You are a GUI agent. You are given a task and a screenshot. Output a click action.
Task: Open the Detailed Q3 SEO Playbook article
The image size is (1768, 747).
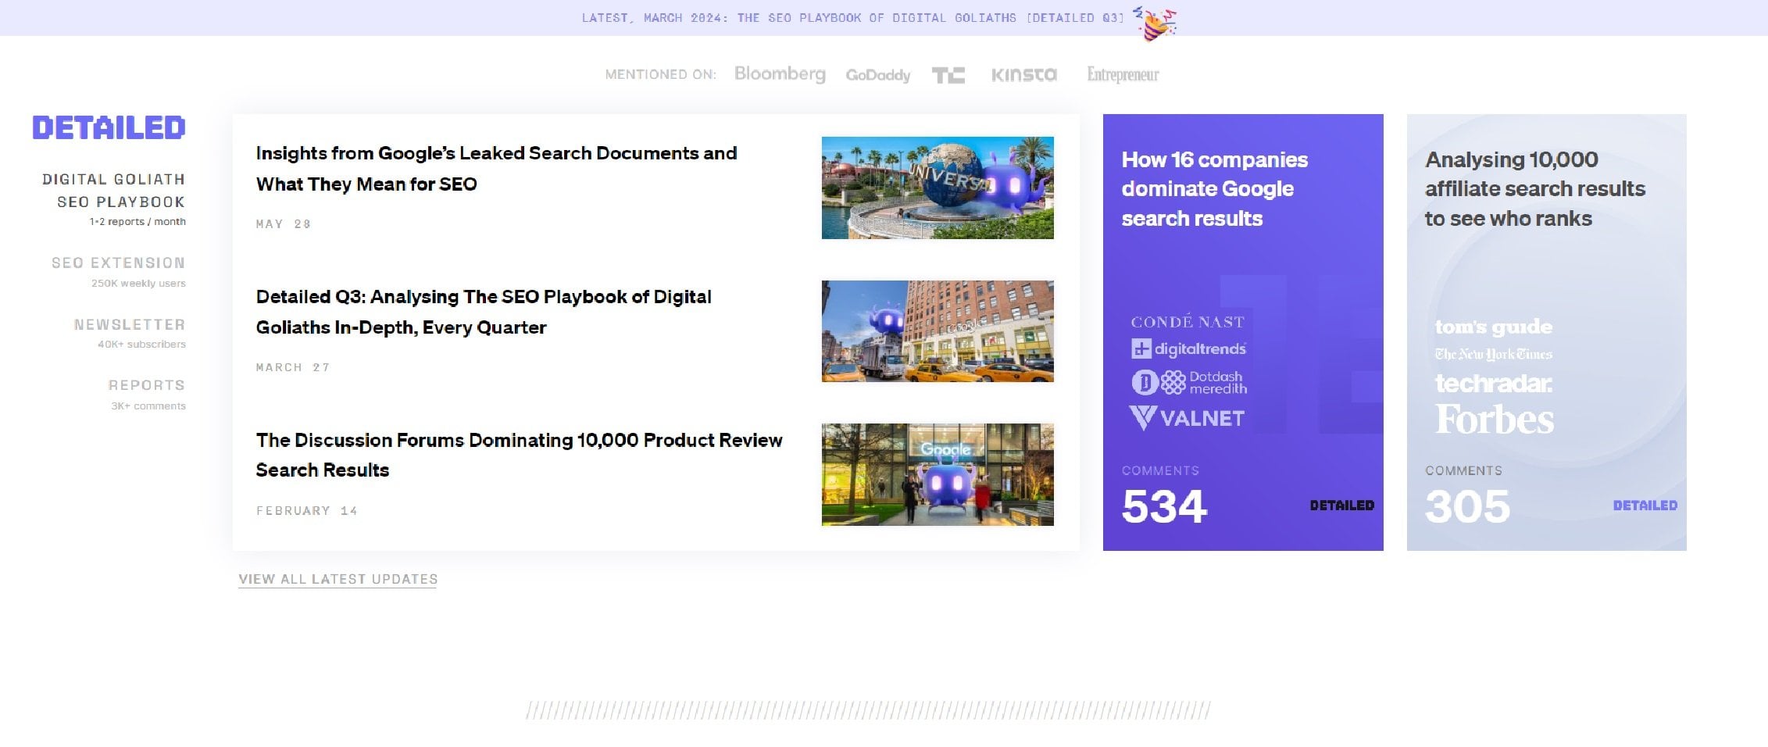(x=484, y=312)
